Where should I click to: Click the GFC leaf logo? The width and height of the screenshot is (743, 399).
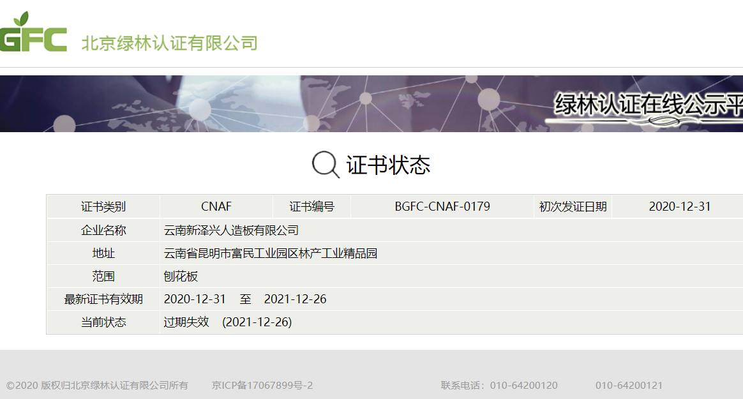point(33,31)
